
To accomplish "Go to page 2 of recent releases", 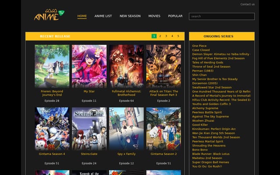I will (160, 36).
